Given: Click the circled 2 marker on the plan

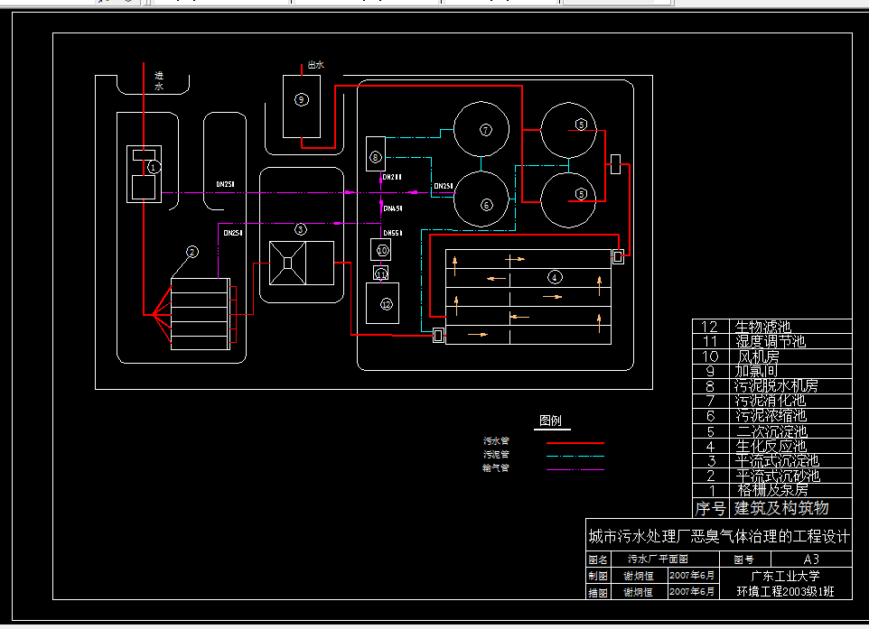Looking at the screenshot, I should [x=192, y=252].
